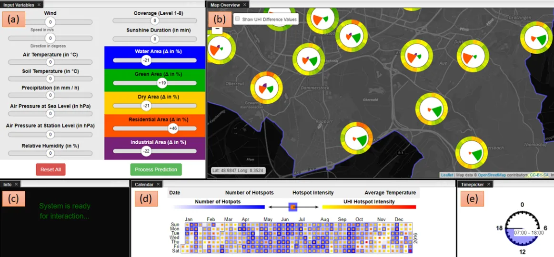Click the map zoom out button

217,29
